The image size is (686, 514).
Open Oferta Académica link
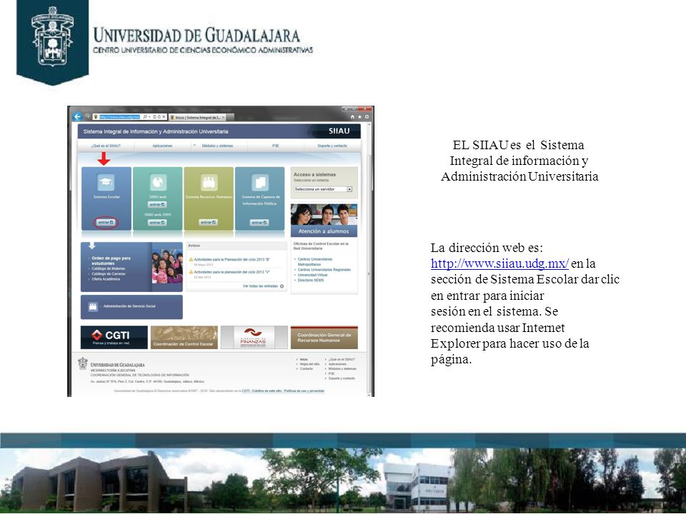(106, 279)
